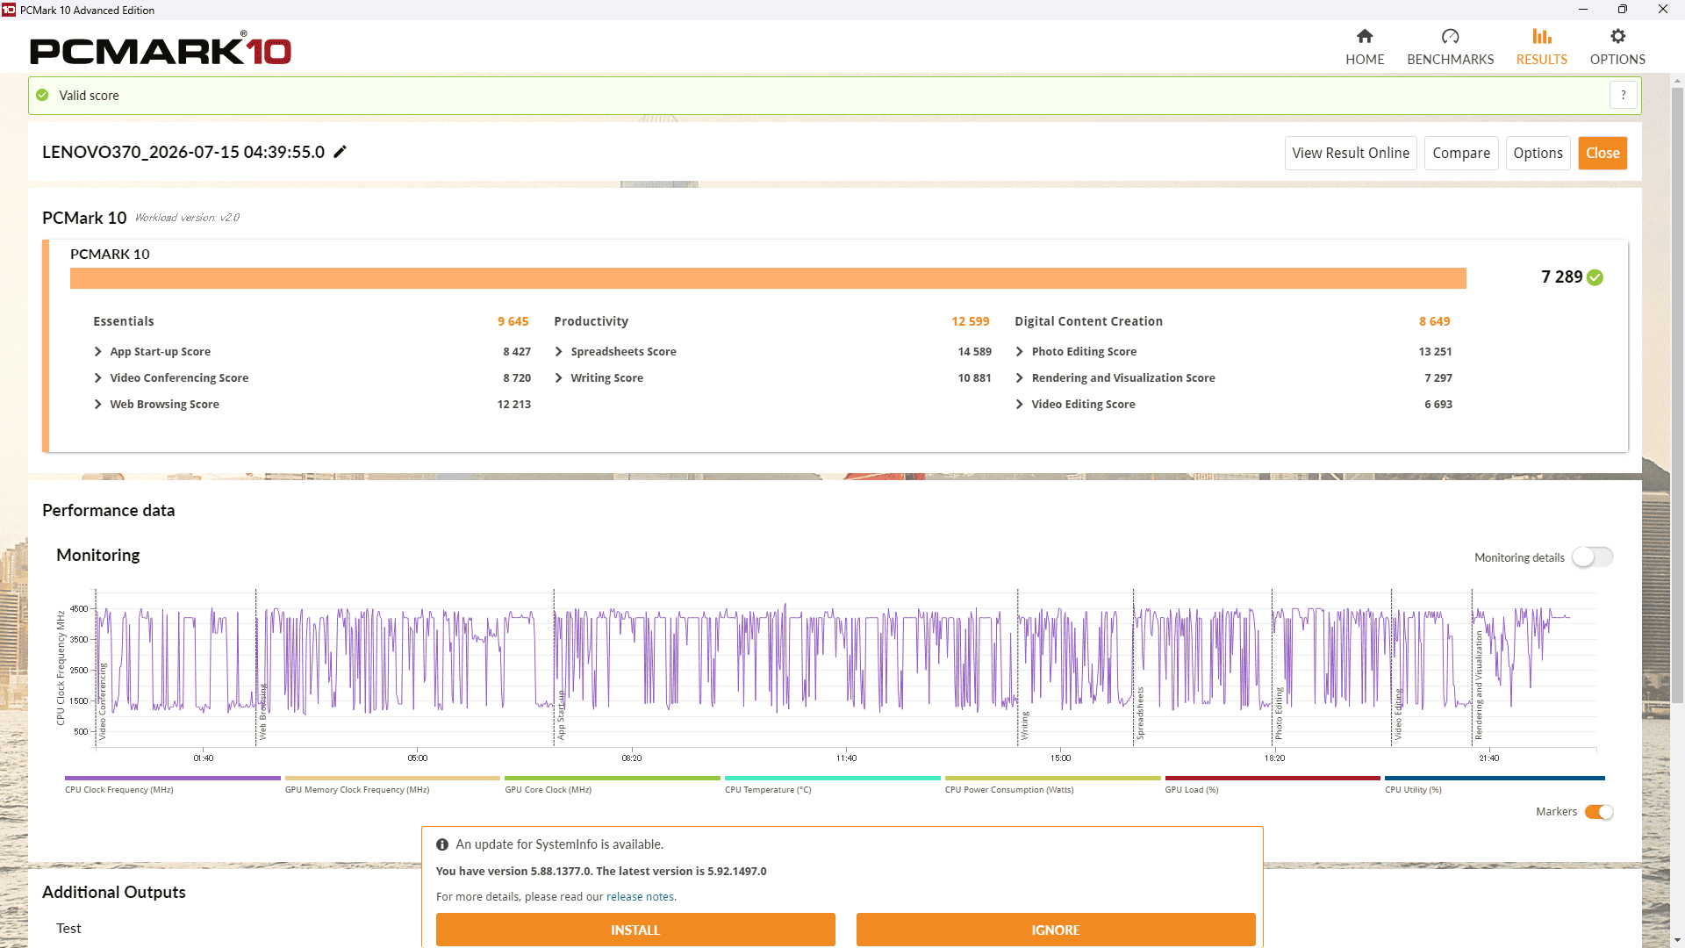Open the Benchmarks gauge icon
The height and width of the screenshot is (948, 1685).
[x=1450, y=36]
